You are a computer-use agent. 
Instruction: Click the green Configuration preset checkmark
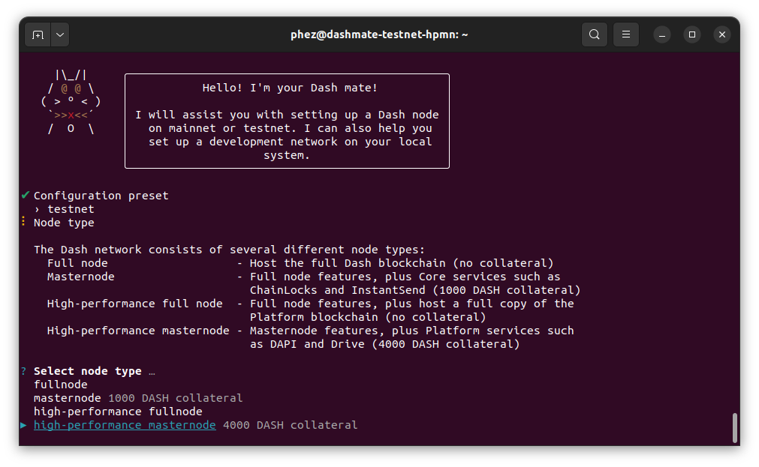click(25, 196)
